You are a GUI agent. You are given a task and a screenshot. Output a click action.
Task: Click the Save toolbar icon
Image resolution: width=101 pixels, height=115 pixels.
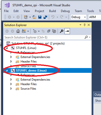40,17
